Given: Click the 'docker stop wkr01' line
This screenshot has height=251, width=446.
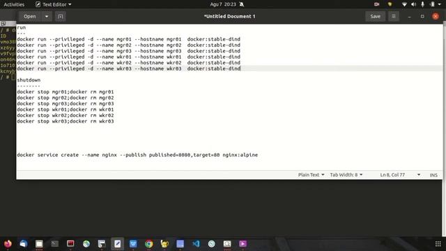Looking at the screenshot, I should 66,109.
